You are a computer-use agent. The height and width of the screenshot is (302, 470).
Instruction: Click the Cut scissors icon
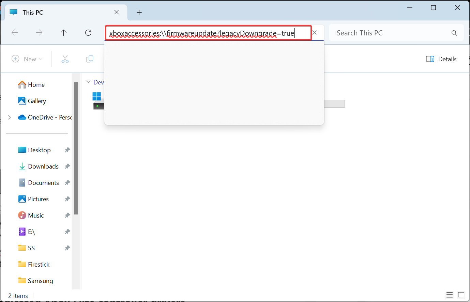[x=65, y=59]
